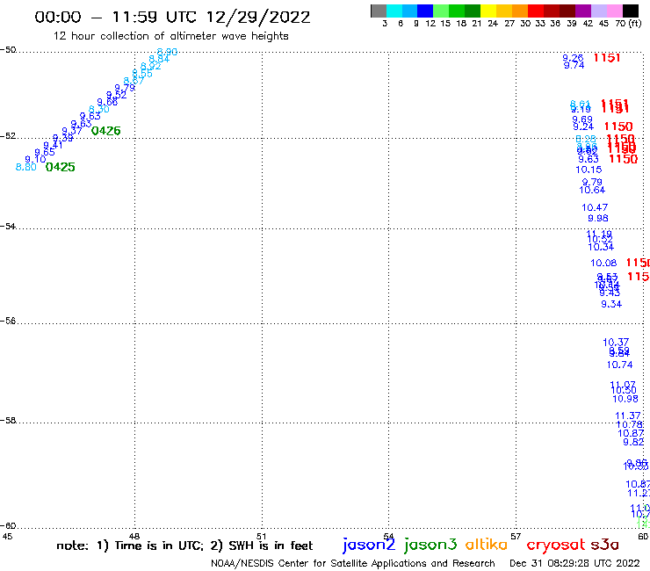The width and height of the screenshot is (650, 571).
Task: Click the lavender swatch in the legend
Action: 598,11
